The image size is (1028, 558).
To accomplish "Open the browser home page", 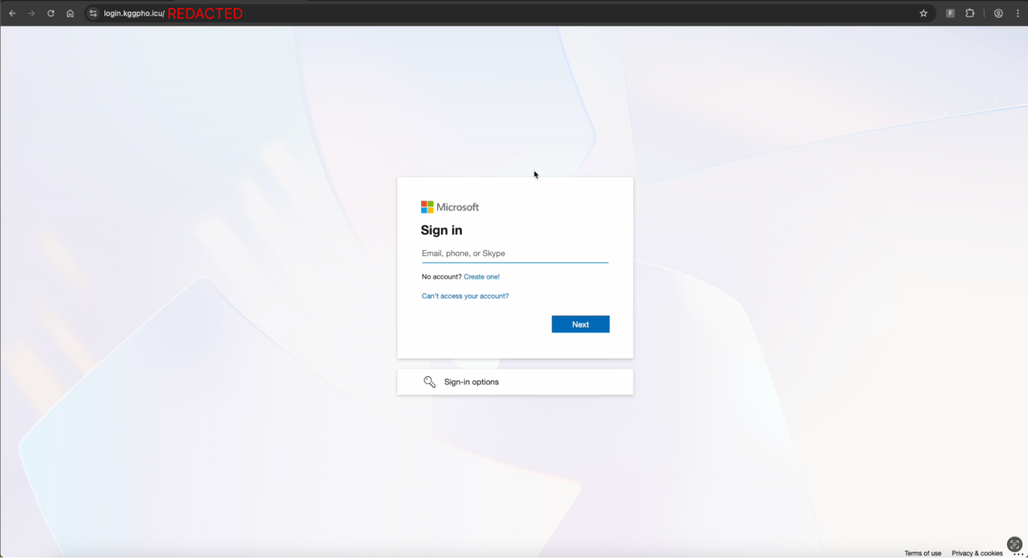I will click(x=70, y=13).
